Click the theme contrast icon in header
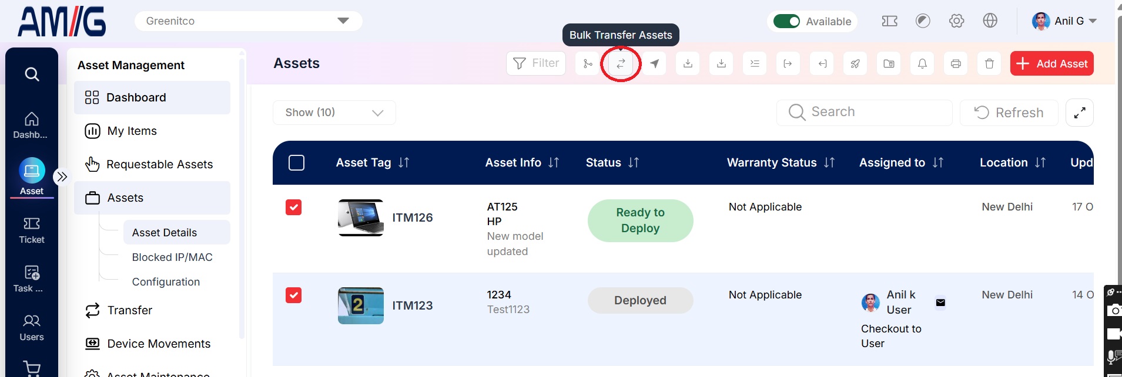 (x=923, y=21)
